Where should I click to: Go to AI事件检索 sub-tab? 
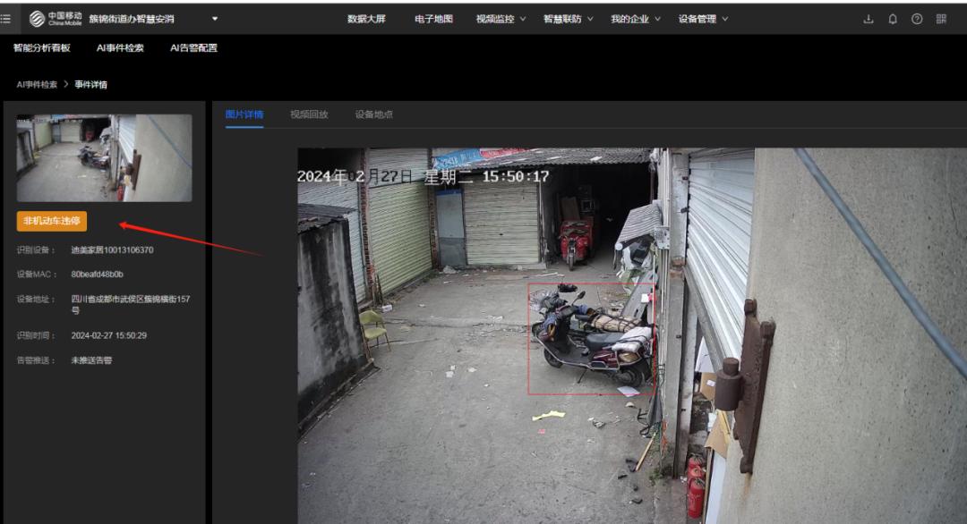tap(120, 48)
